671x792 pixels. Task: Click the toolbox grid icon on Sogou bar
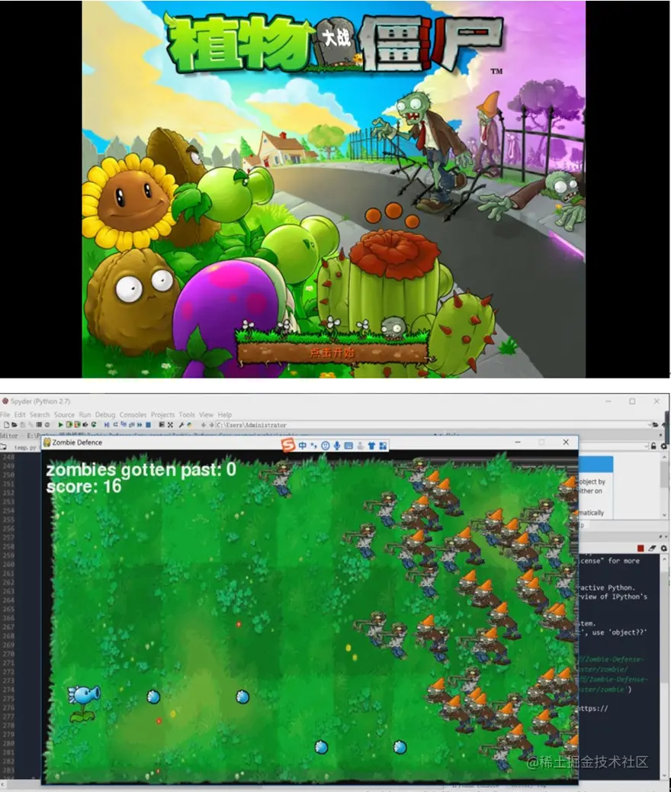click(x=383, y=446)
